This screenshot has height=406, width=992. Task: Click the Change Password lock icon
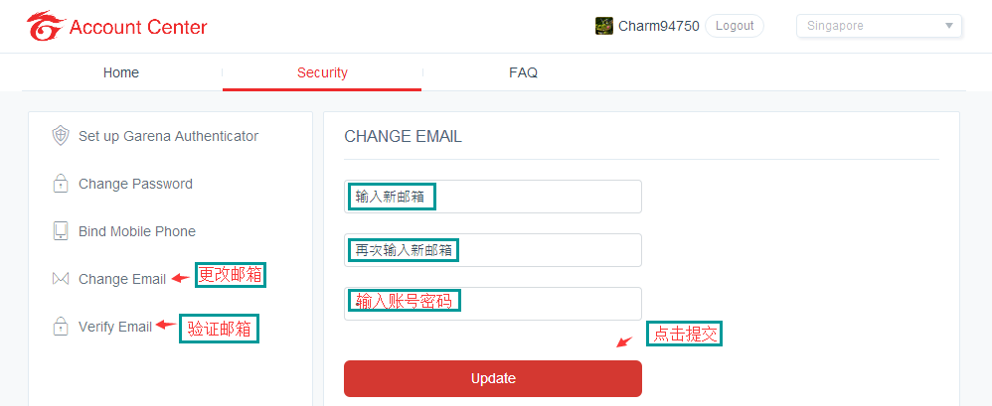click(60, 184)
